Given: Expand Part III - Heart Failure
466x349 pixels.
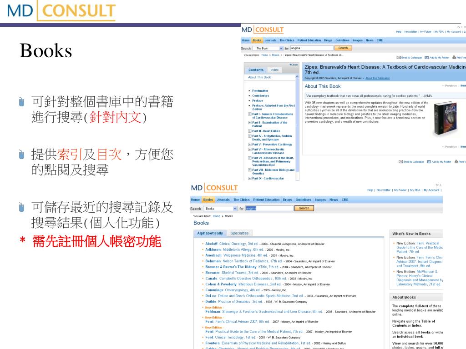Looking at the screenshot, I should pos(250,131).
